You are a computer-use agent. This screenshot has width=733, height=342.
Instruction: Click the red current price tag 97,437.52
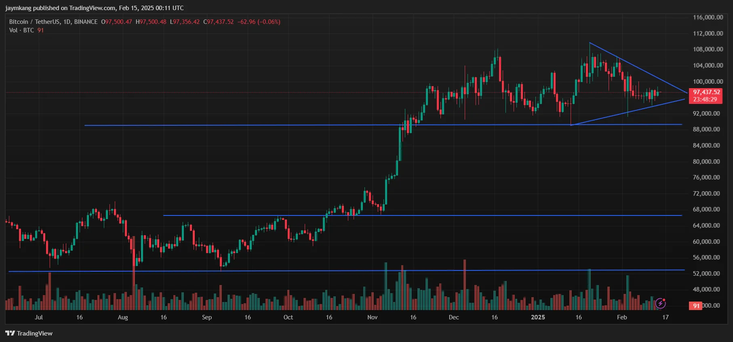click(x=706, y=92)
